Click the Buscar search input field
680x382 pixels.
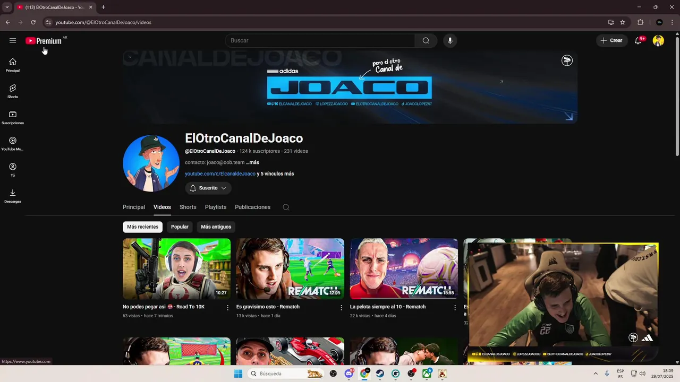(x=320, y=40)
